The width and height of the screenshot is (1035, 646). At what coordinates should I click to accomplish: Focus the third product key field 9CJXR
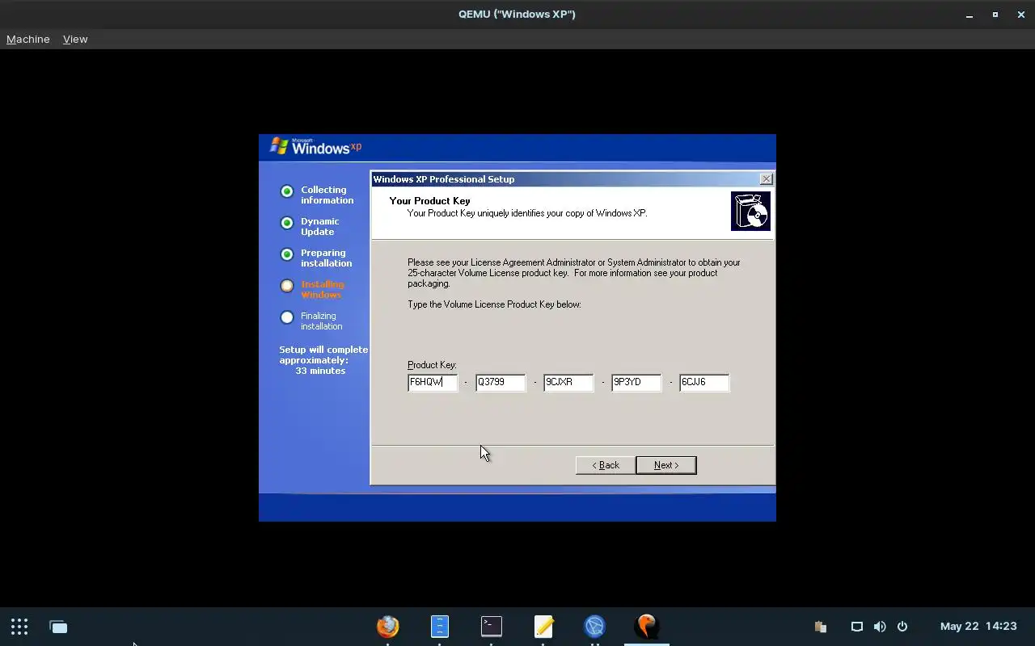[x=568, y=382]
